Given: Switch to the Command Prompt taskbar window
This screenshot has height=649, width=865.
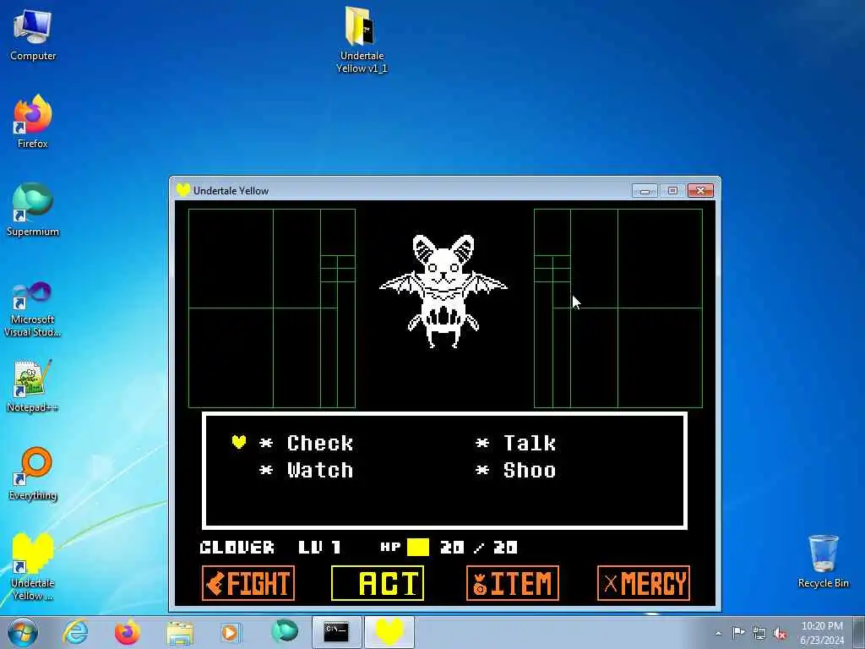Looking at the screenshot, I should (336, 632).
